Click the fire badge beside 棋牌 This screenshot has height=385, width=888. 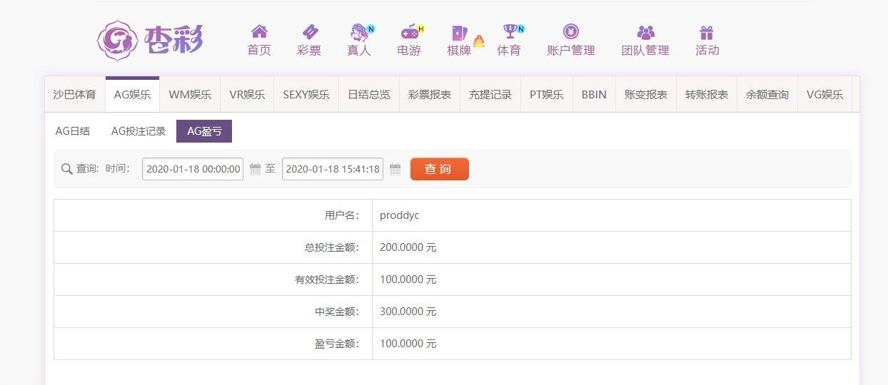[x=479, y=41]
